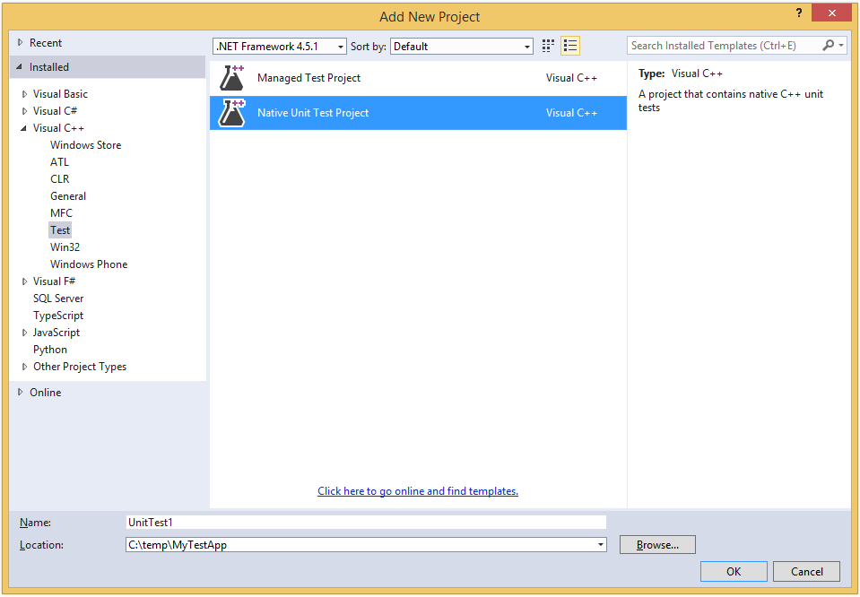Click the Managed Test Project flask icon
This screenshot has width=860, height=597.
pos(232,78)
